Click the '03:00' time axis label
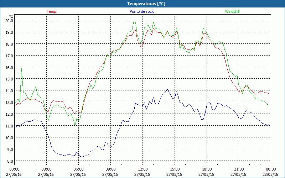285x178 pixels. pyautogui.click(x=46, y=169)
